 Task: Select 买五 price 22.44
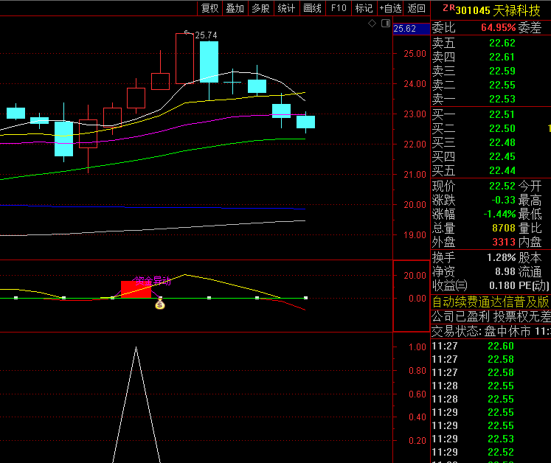tap(502, 171)
